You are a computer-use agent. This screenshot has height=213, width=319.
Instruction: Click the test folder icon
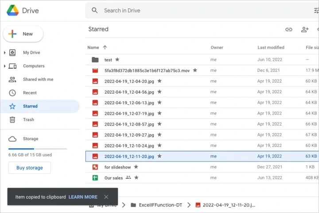click(x=95, y=60)
